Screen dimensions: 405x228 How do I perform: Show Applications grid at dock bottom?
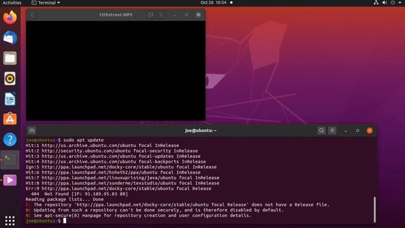[x=10, y=221]
